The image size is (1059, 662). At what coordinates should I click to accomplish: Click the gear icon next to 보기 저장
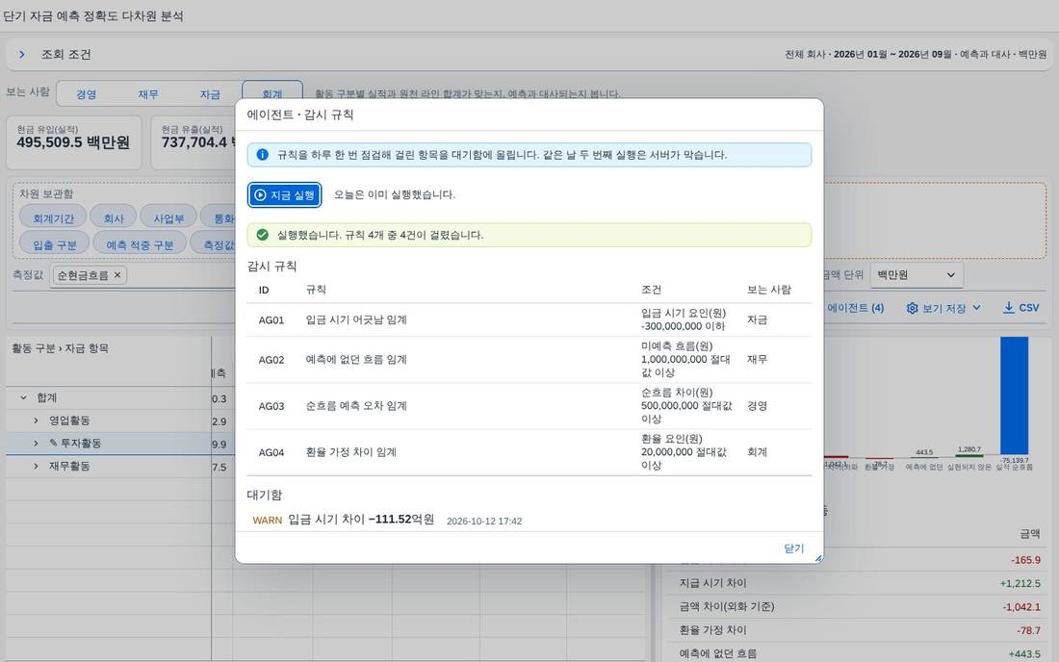(x=912, y=308)
